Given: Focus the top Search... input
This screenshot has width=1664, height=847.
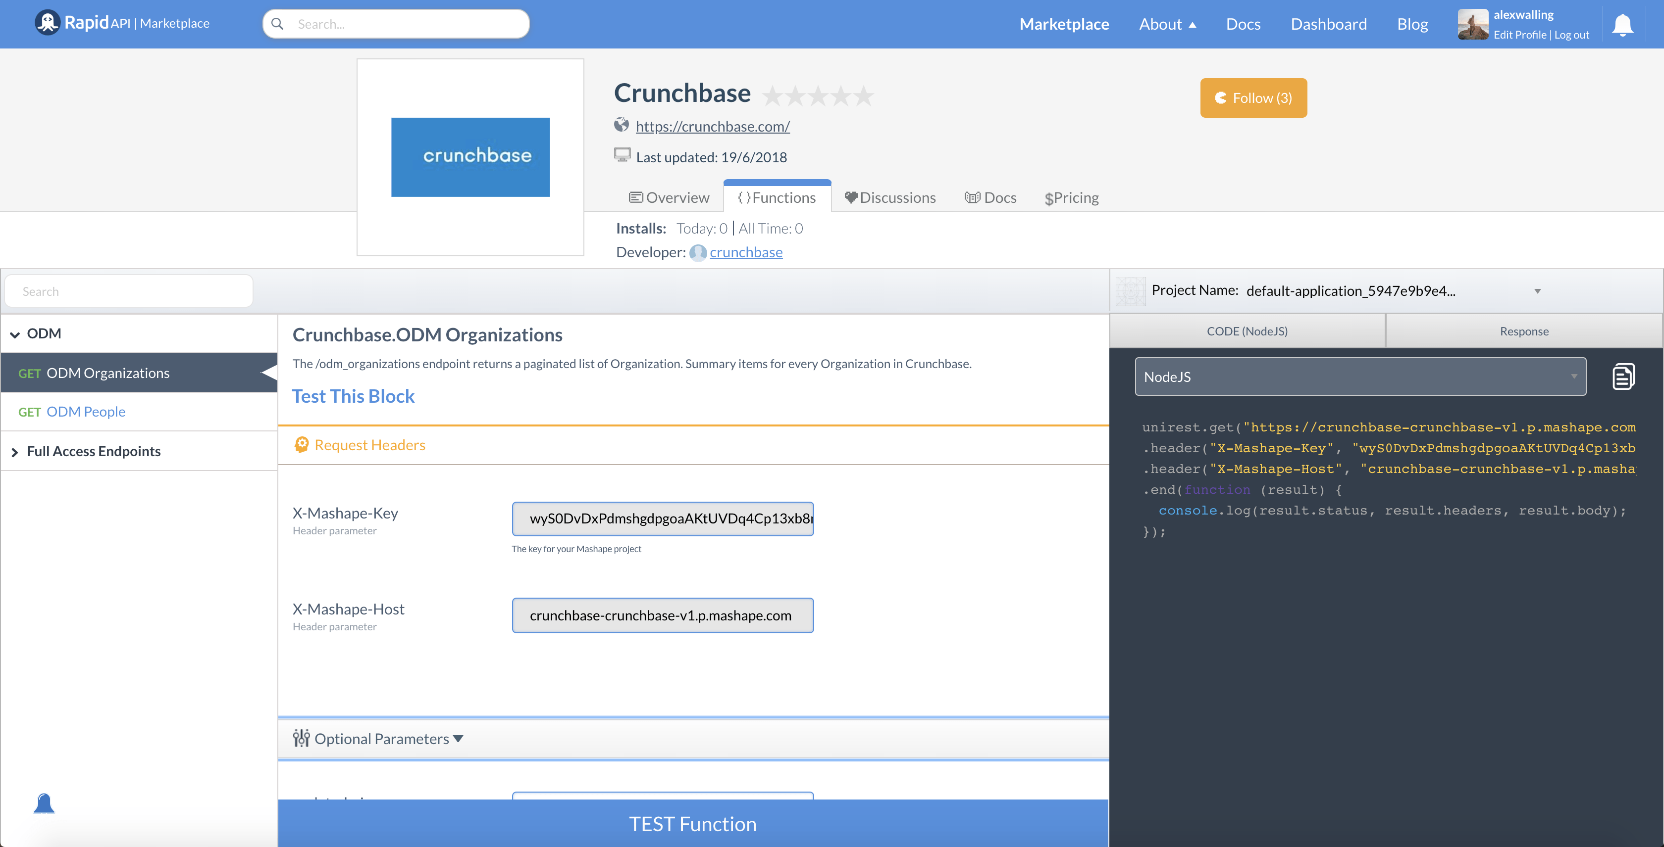Looking at the screenshot, I should click(x=396, y=24).
